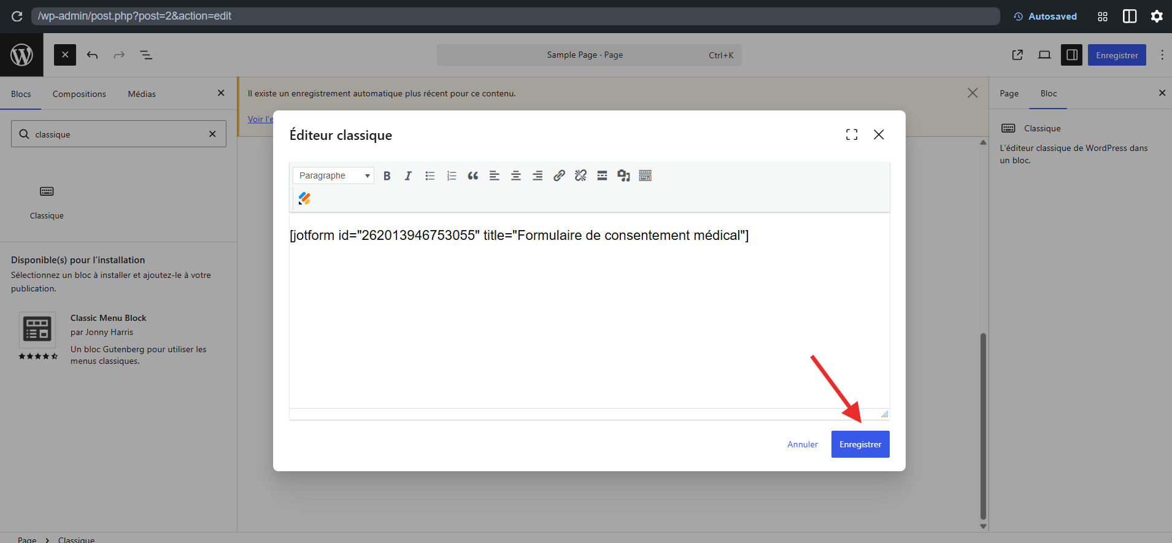The width and height of the screenshot is (1172, 543).
Task: Select the Classique block
Action: point(47,202)
